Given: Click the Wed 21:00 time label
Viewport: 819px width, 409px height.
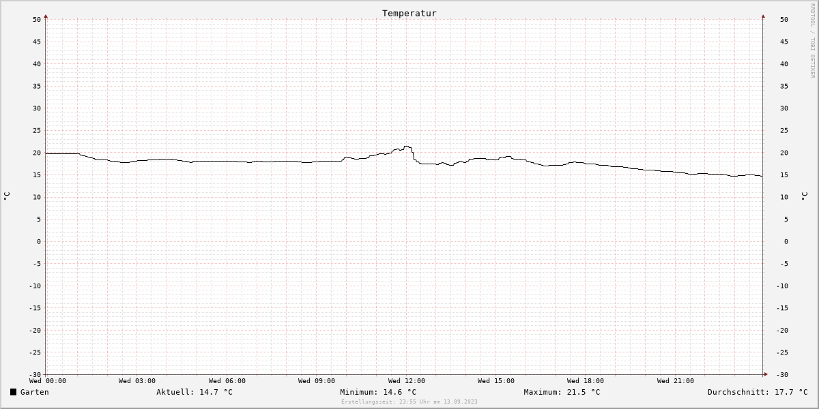Looking at the screenshot, I should pyautogui.click(x=676, y=381).
